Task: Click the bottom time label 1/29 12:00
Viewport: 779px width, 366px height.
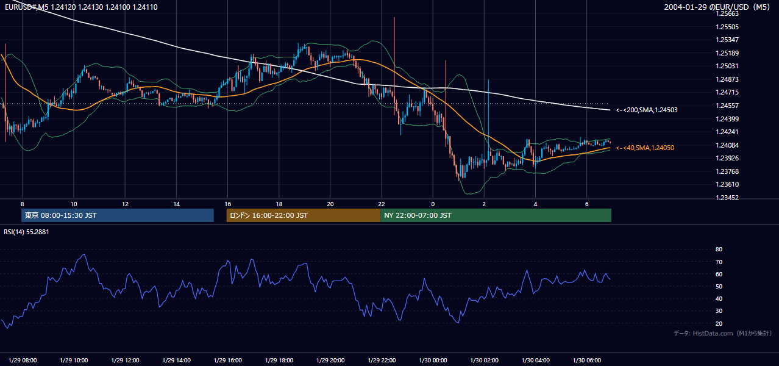Action: tap(125, 360)
